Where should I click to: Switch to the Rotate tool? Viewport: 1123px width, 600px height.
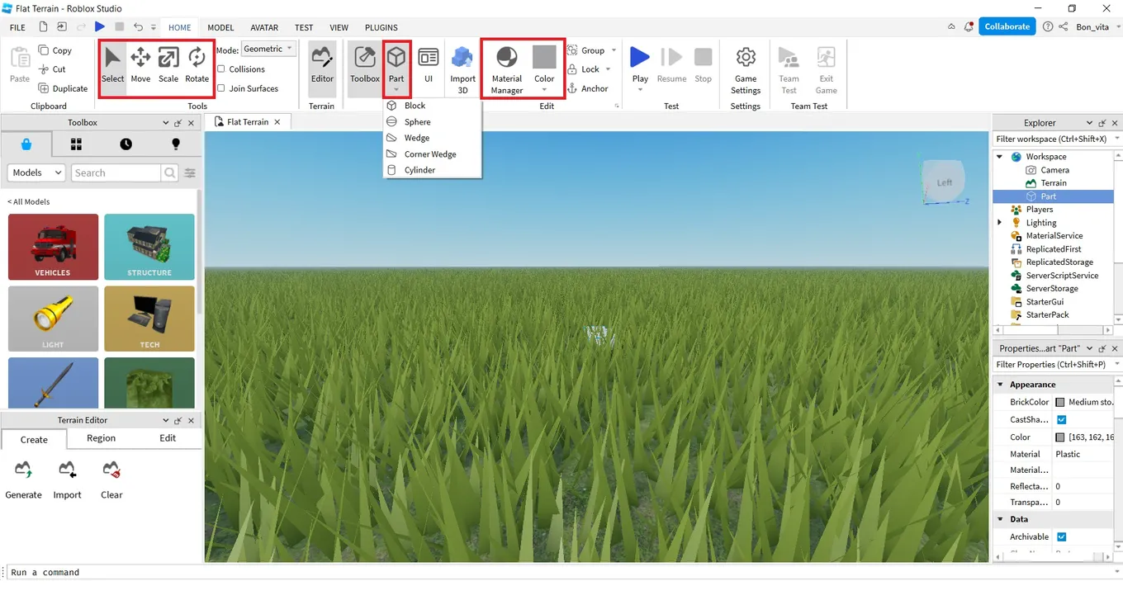197,65
